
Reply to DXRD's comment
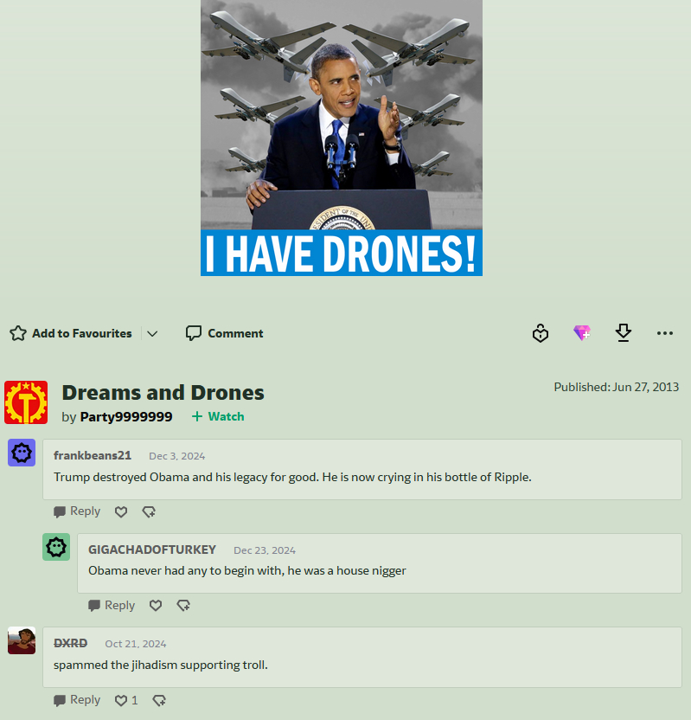pos(77,700)
